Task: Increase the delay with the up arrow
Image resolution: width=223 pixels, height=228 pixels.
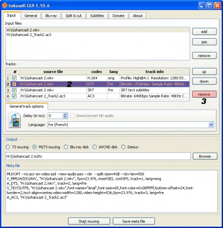Action: [65, 114]
